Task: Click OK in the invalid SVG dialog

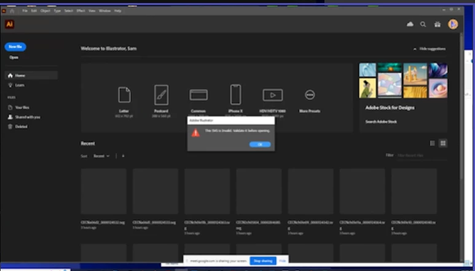Action: pos(260,144)
